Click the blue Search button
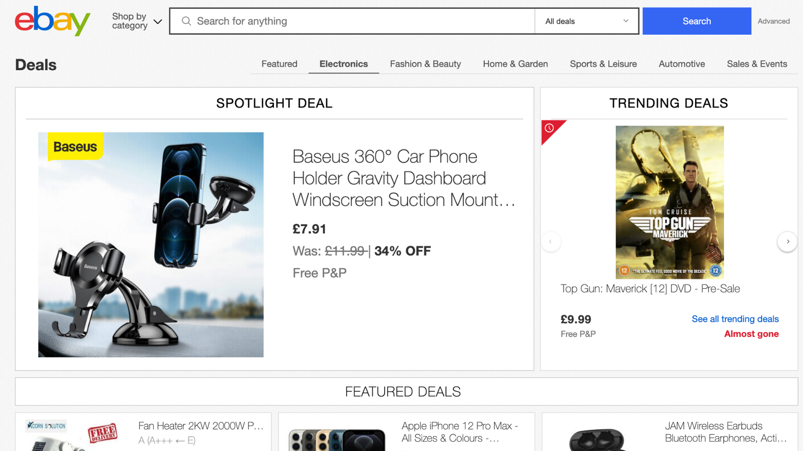Screen dimensions: 803x451 (x=696, y=21)
